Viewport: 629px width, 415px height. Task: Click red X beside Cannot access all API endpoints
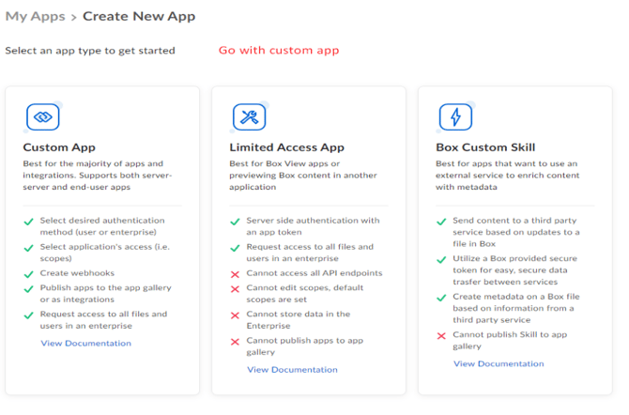[x=235, y=273]
